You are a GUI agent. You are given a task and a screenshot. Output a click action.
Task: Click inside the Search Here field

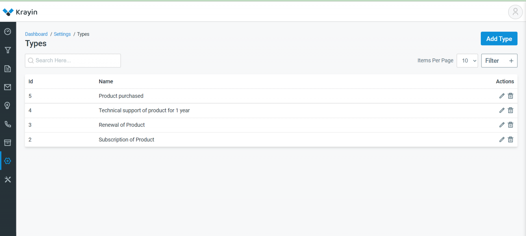pos(73,60)
